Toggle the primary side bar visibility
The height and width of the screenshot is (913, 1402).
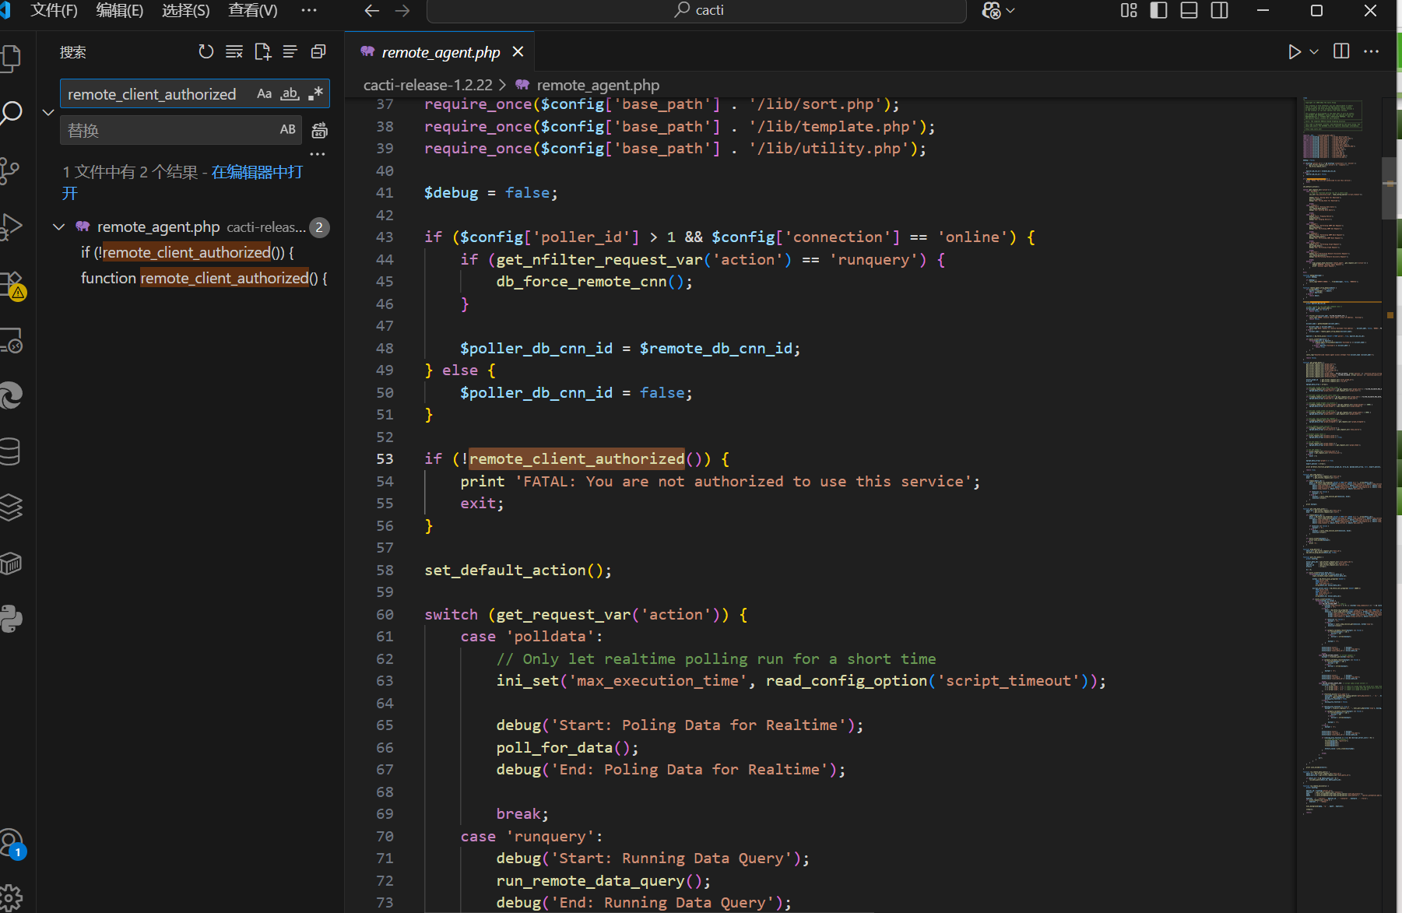[1159, 10]
